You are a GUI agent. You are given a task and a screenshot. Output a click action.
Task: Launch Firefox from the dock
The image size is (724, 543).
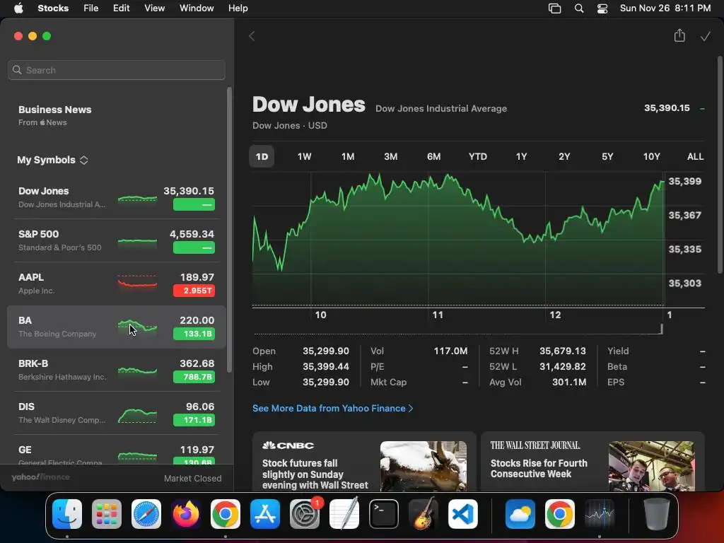point(186,514)
